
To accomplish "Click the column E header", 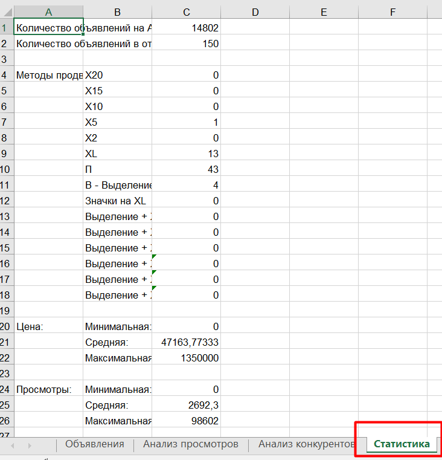I will click(324, 12).
